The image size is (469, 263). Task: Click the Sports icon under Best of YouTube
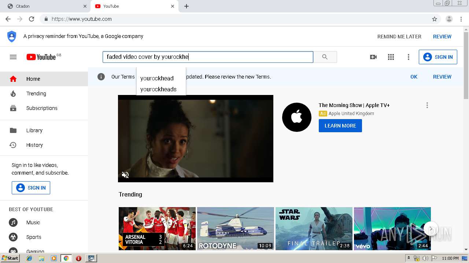click(x=13, y=237)
